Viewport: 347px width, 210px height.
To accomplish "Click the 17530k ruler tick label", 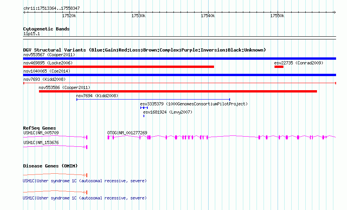I will (x=138, y=16).
